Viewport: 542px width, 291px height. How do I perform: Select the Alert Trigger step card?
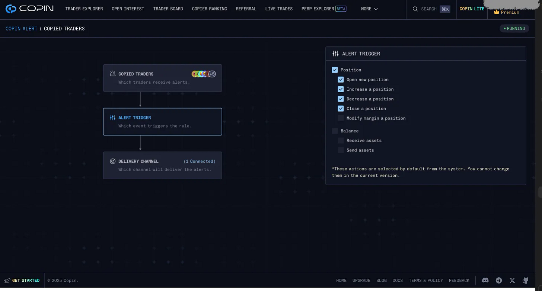pos(163,122)
